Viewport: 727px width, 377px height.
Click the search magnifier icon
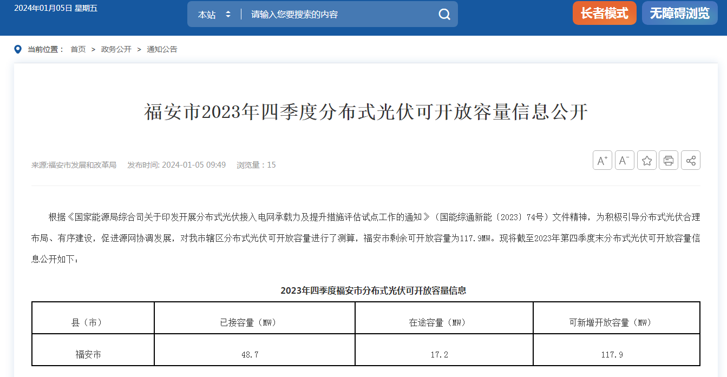click(444, 15)
